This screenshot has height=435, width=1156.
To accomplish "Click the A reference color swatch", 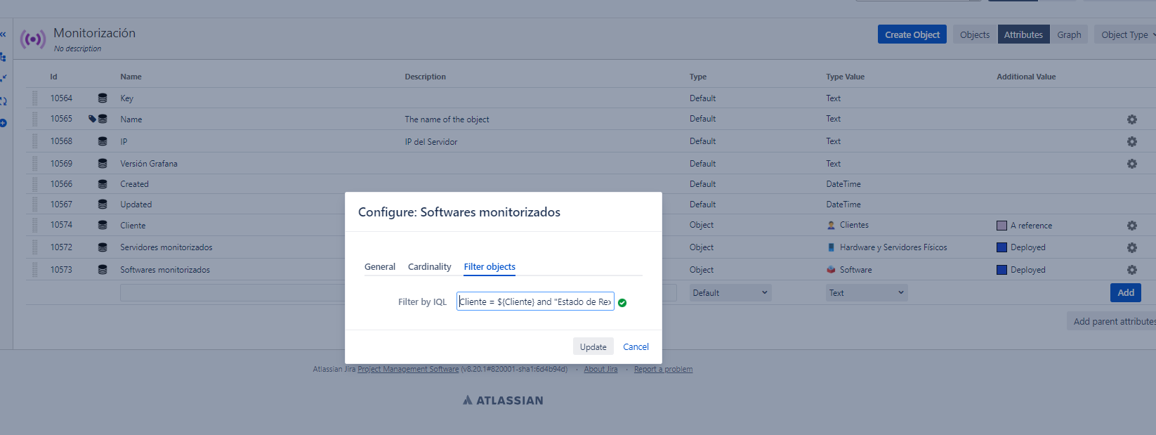I will click(1001, 226).
